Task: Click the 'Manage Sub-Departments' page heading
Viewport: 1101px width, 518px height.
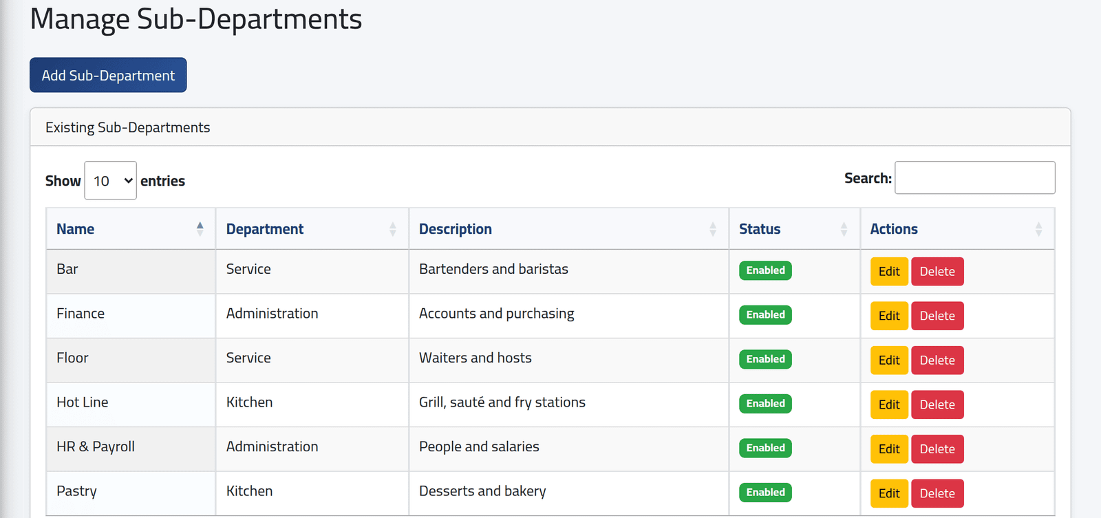Action: pos(196,19)
